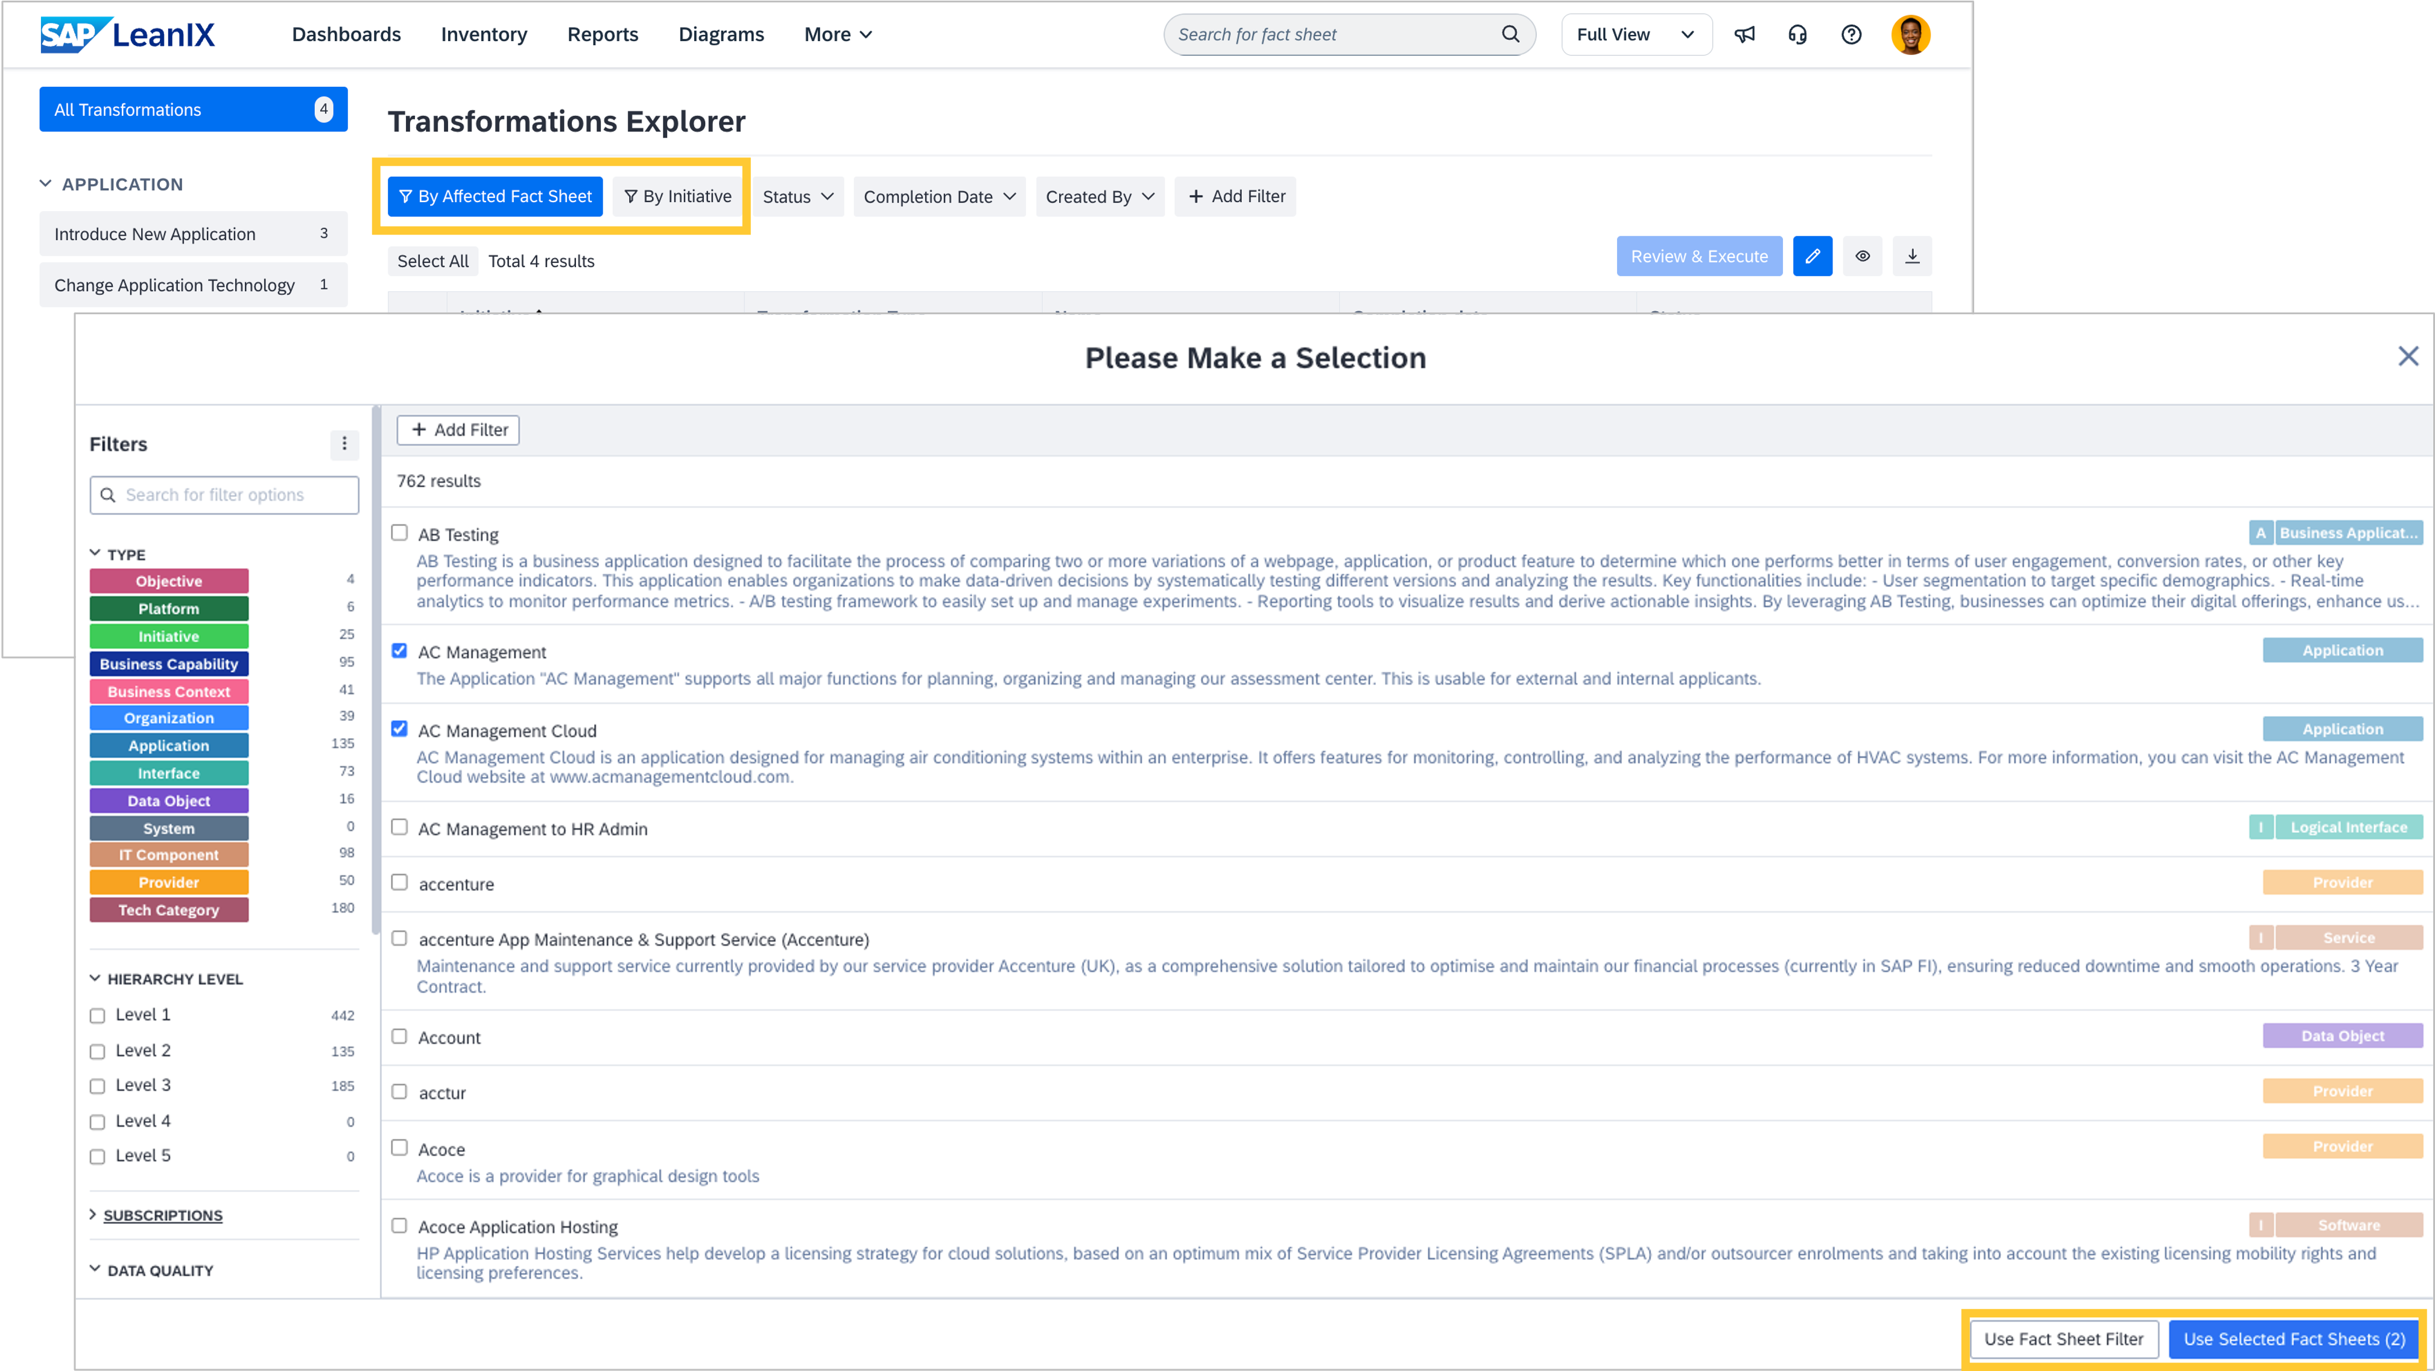The width and height of the screenshot is (2435, 1371).
Task: Open the More navigation menu
Action: 838,35
